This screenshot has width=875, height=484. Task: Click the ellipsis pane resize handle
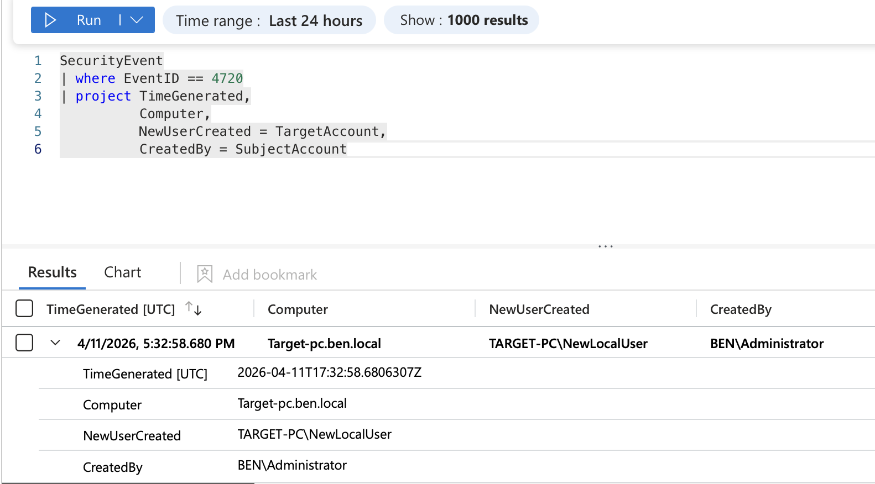606,246
